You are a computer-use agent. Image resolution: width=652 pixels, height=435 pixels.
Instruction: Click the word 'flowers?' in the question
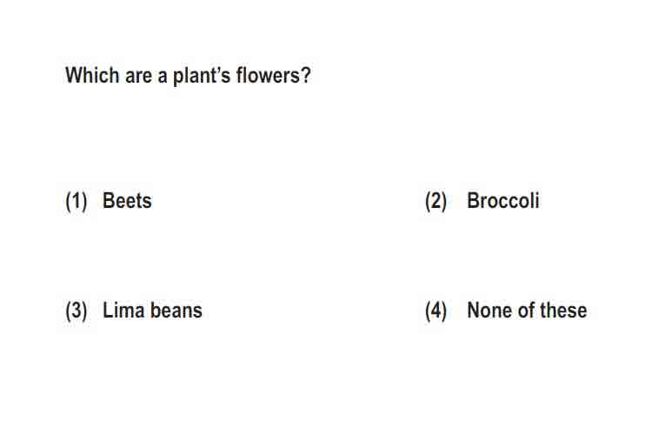273,76
